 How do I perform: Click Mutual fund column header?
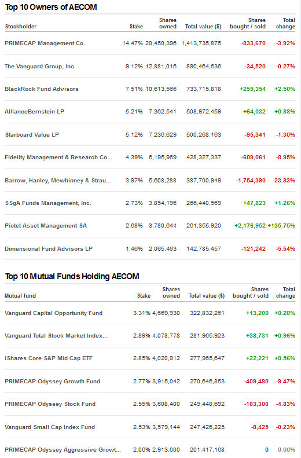point(20,296)
